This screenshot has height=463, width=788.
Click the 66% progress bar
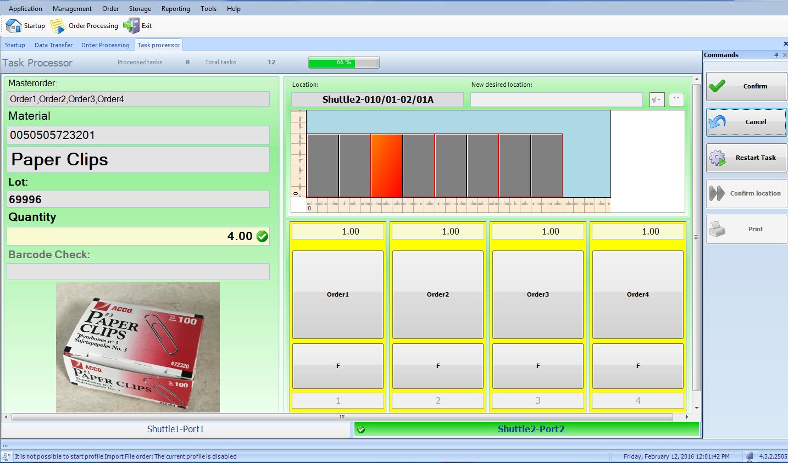pyautogui.click(x=344, y=62)
